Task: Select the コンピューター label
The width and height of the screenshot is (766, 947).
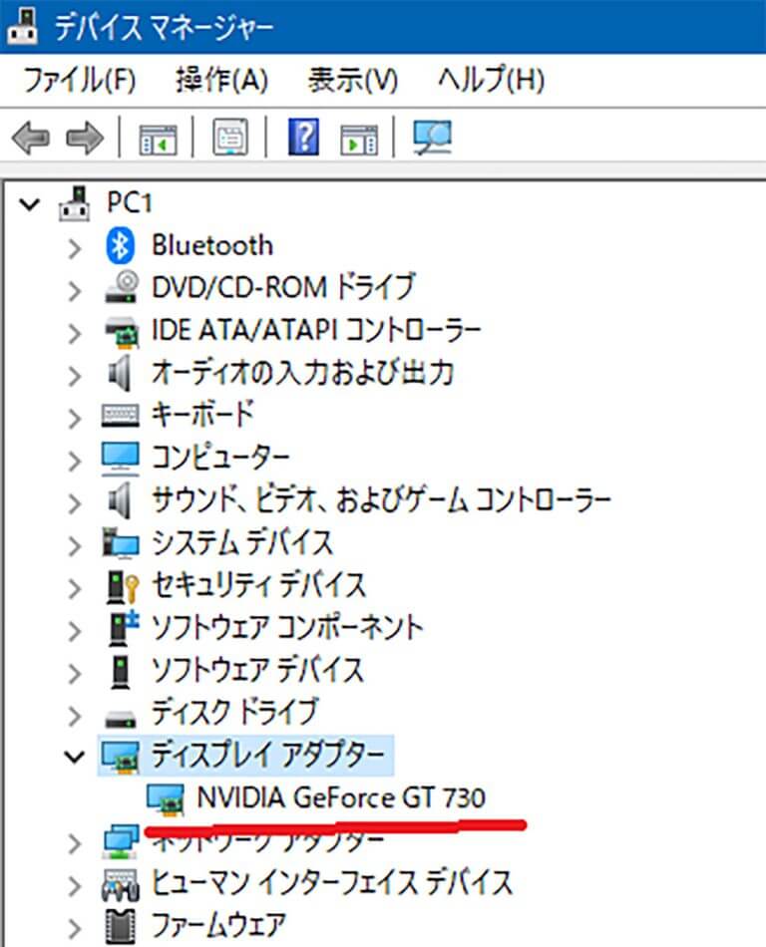Action: 220,458
